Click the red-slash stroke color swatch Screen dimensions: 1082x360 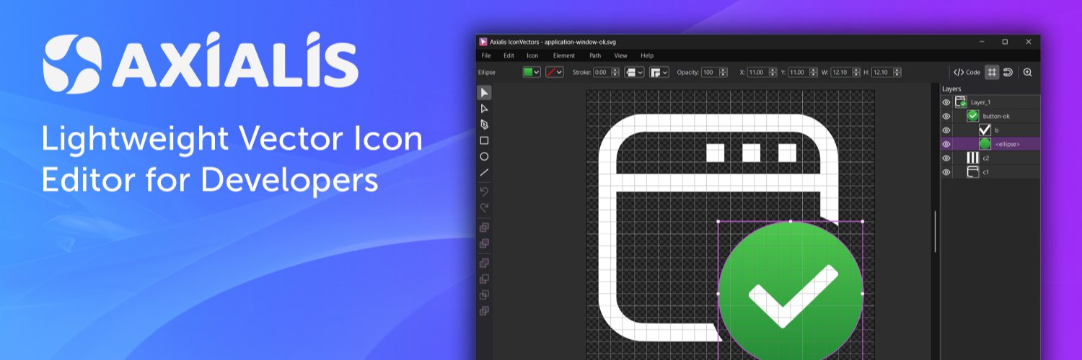click(551, 72)
